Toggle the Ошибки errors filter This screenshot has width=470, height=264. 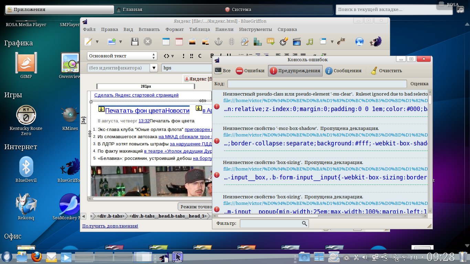[250, 71]
